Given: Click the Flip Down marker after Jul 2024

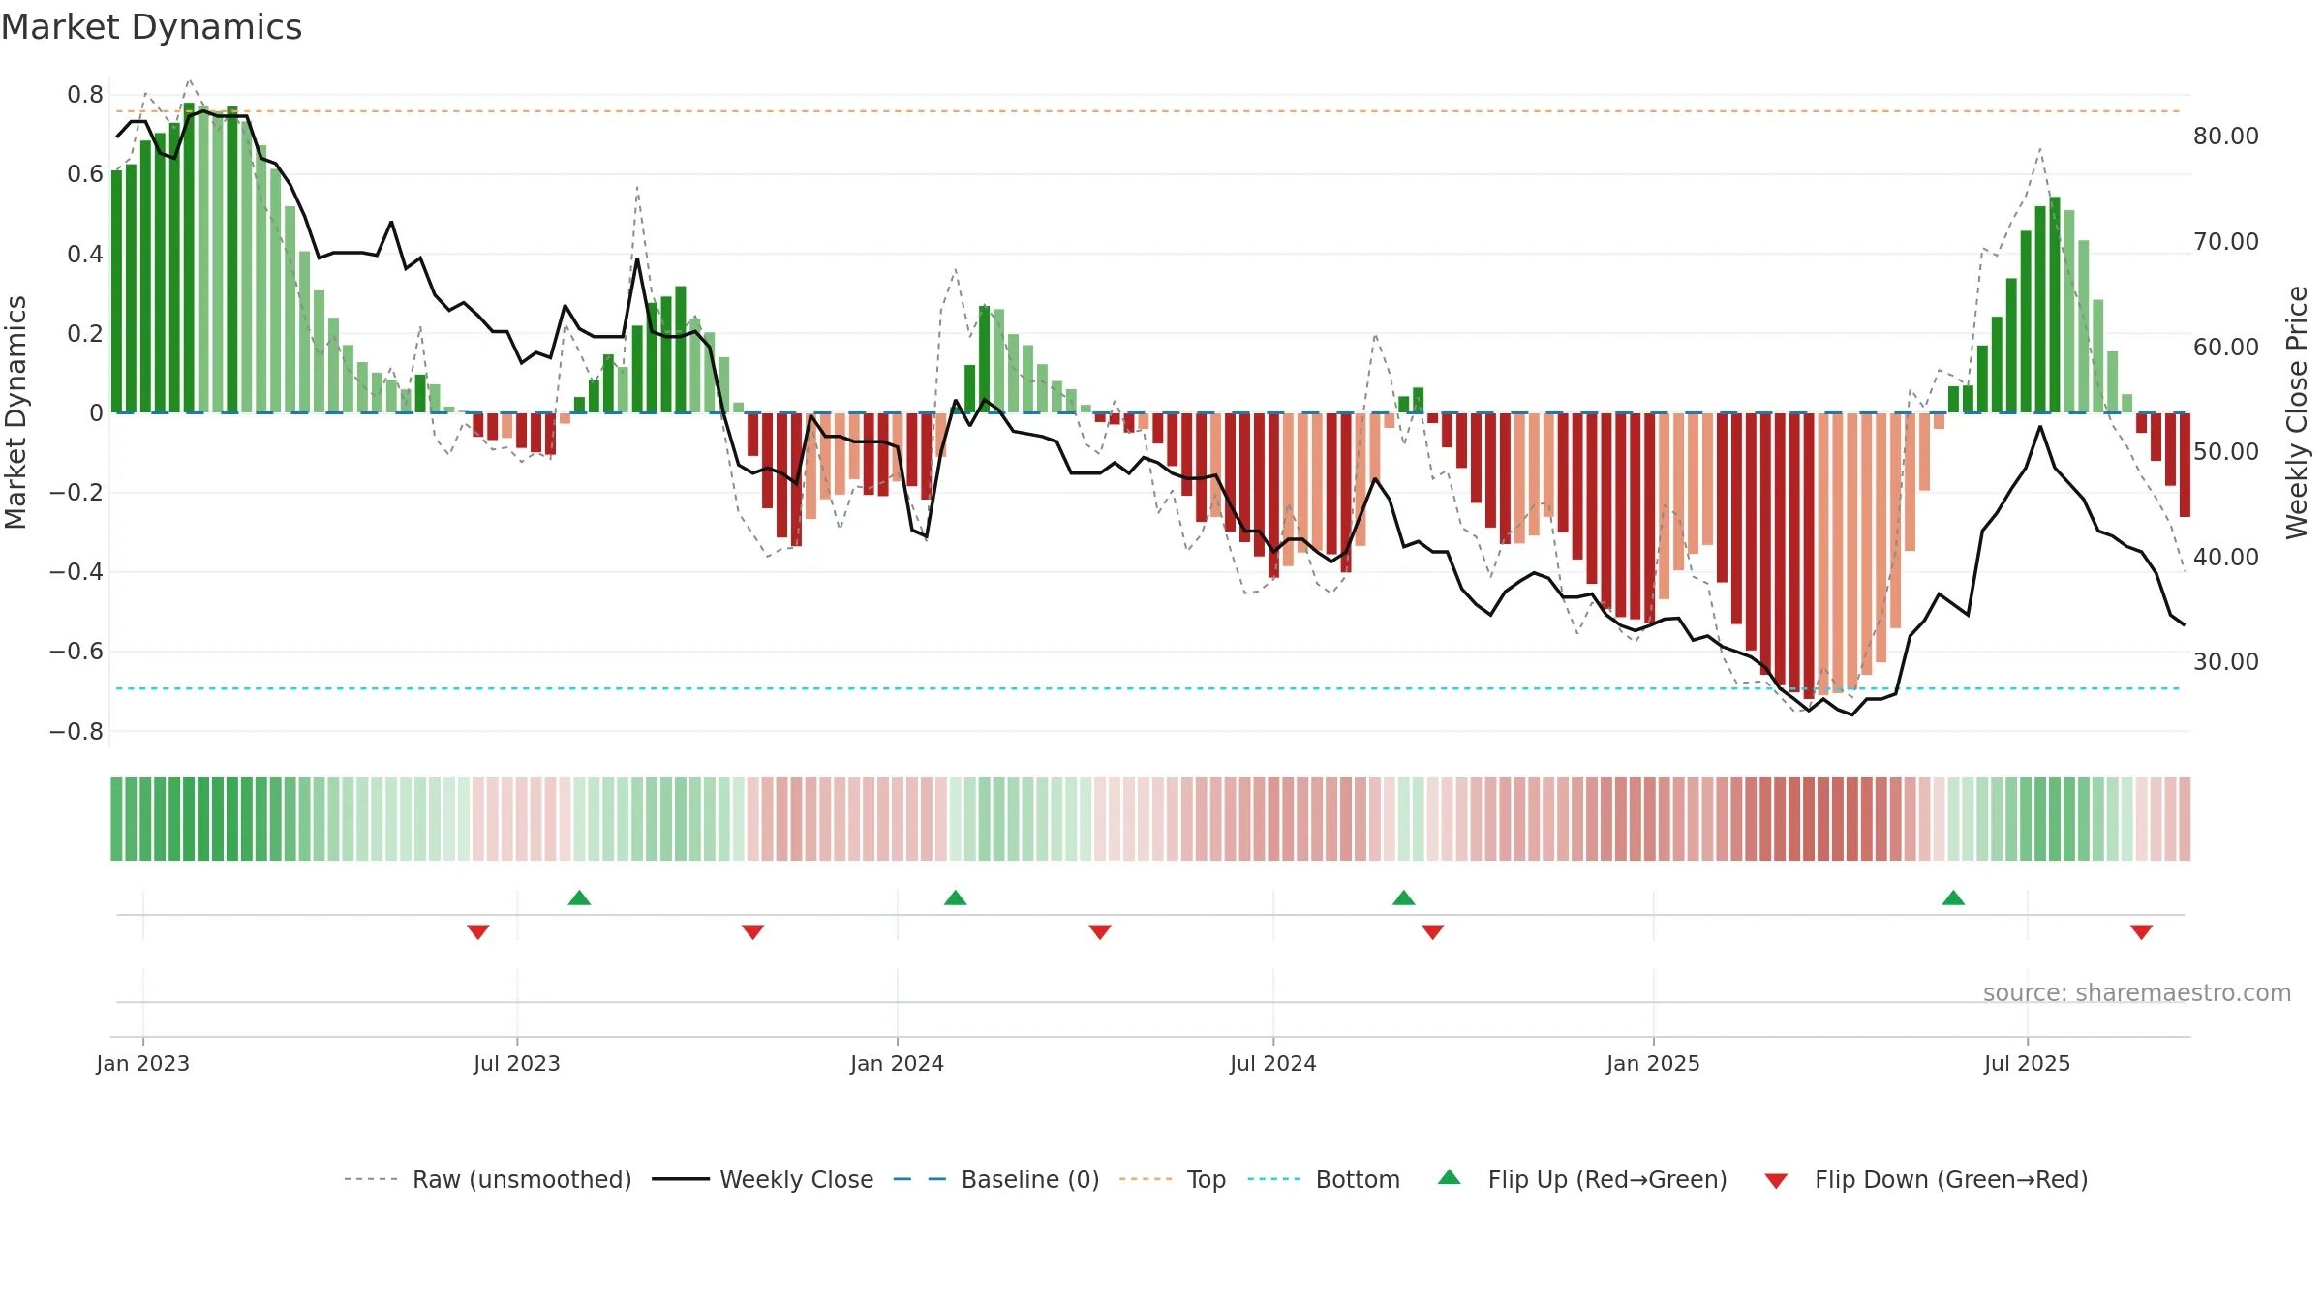Looking at the screenshot, I should pyautogui.click(x=1433, y=931).
